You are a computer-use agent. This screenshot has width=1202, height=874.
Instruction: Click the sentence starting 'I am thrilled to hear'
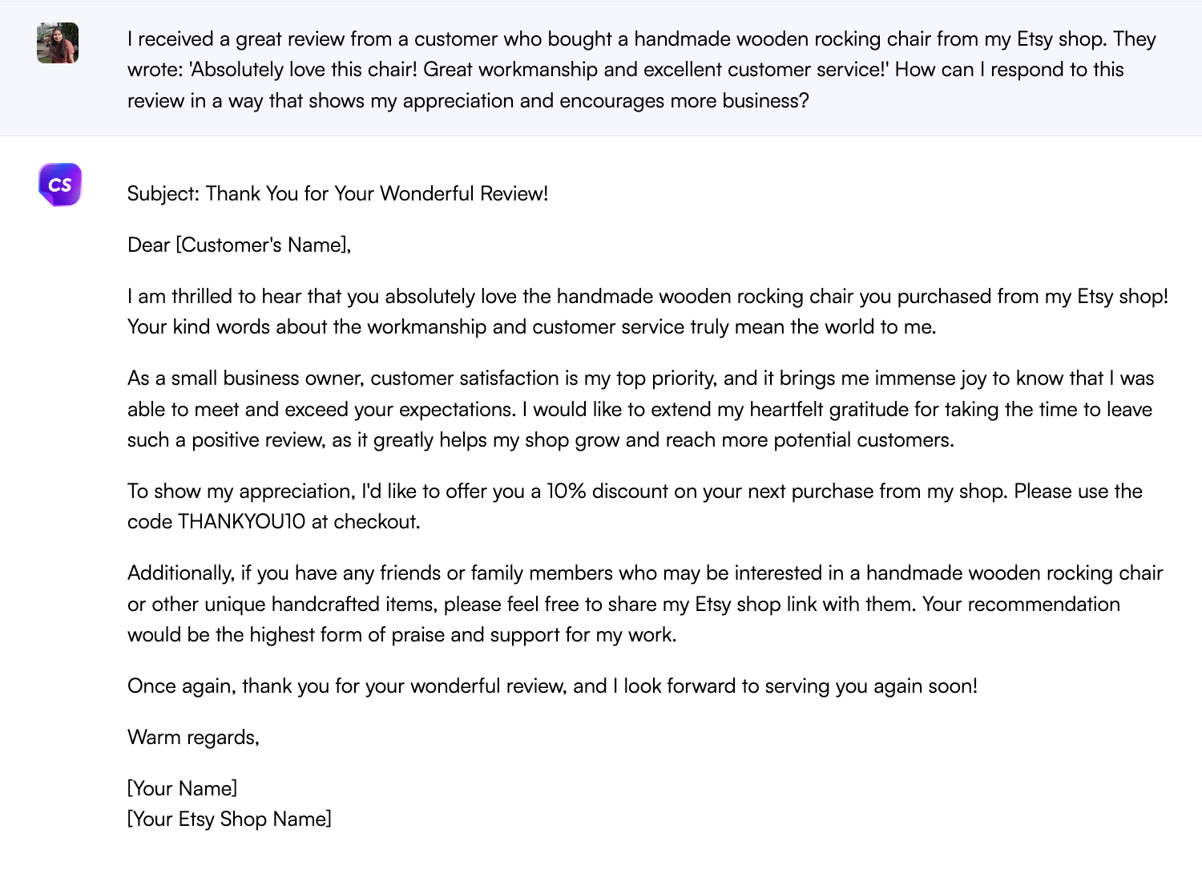pyautogui.click(x=321, y=297)
